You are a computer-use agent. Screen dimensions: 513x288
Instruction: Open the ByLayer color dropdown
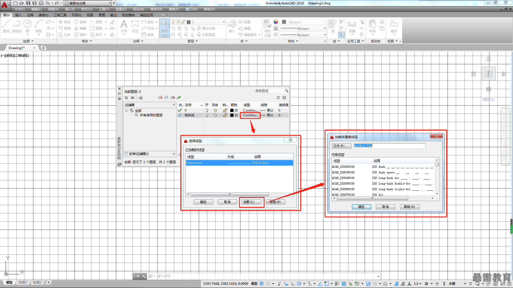click(x=325, y=22)
